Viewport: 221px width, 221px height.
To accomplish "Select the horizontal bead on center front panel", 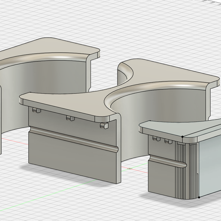I will coord(73,139).
